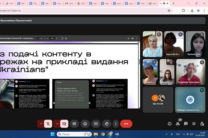Select Трофімова Уляна participant tile
This screenshot has height=138, width=208.
(x=191, y=72)
